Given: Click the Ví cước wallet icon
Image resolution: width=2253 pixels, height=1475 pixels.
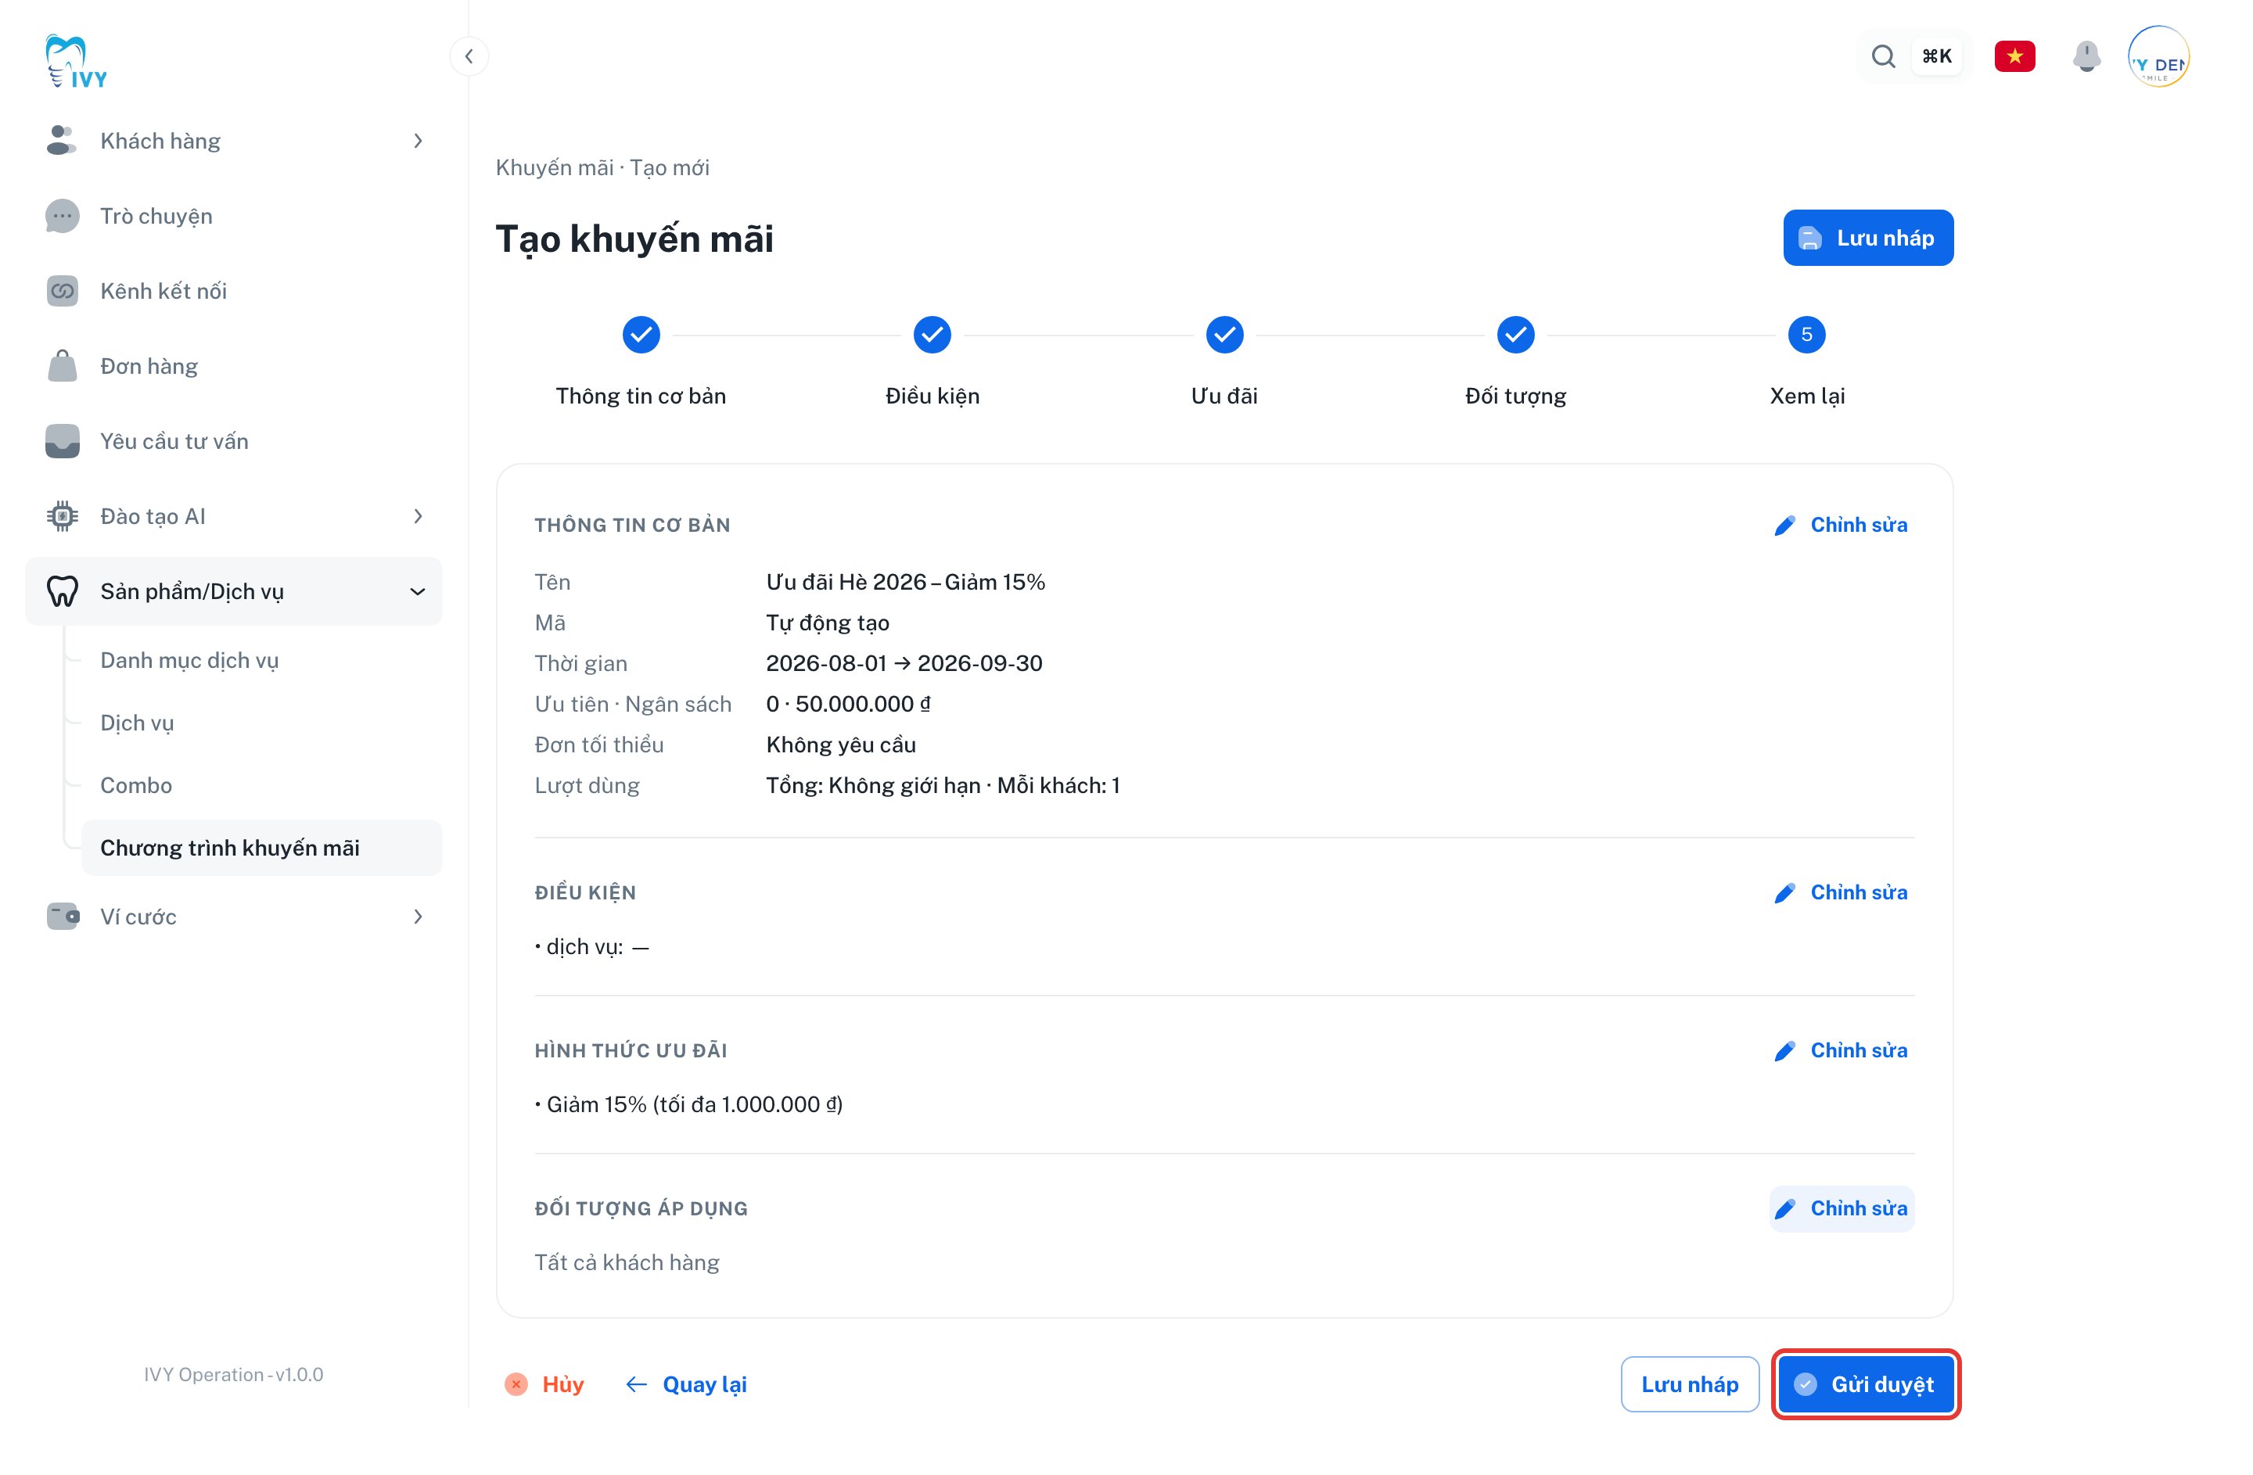Looking at the screenshot, I should pyautogui.click(x=62, y=916).
